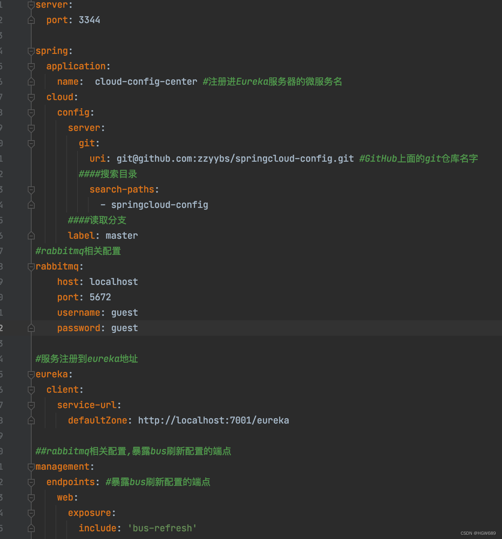
Task: Click the 'guest' value after password
Action: [x=125, y=328]
